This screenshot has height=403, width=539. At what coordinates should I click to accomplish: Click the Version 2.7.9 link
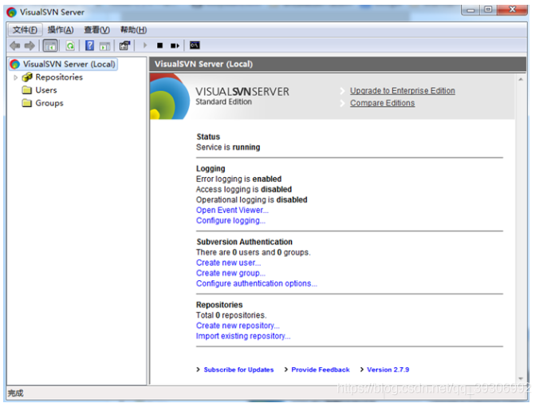tap(388, 369)
